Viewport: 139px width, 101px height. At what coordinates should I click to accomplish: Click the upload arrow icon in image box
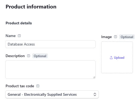(111, 58)
